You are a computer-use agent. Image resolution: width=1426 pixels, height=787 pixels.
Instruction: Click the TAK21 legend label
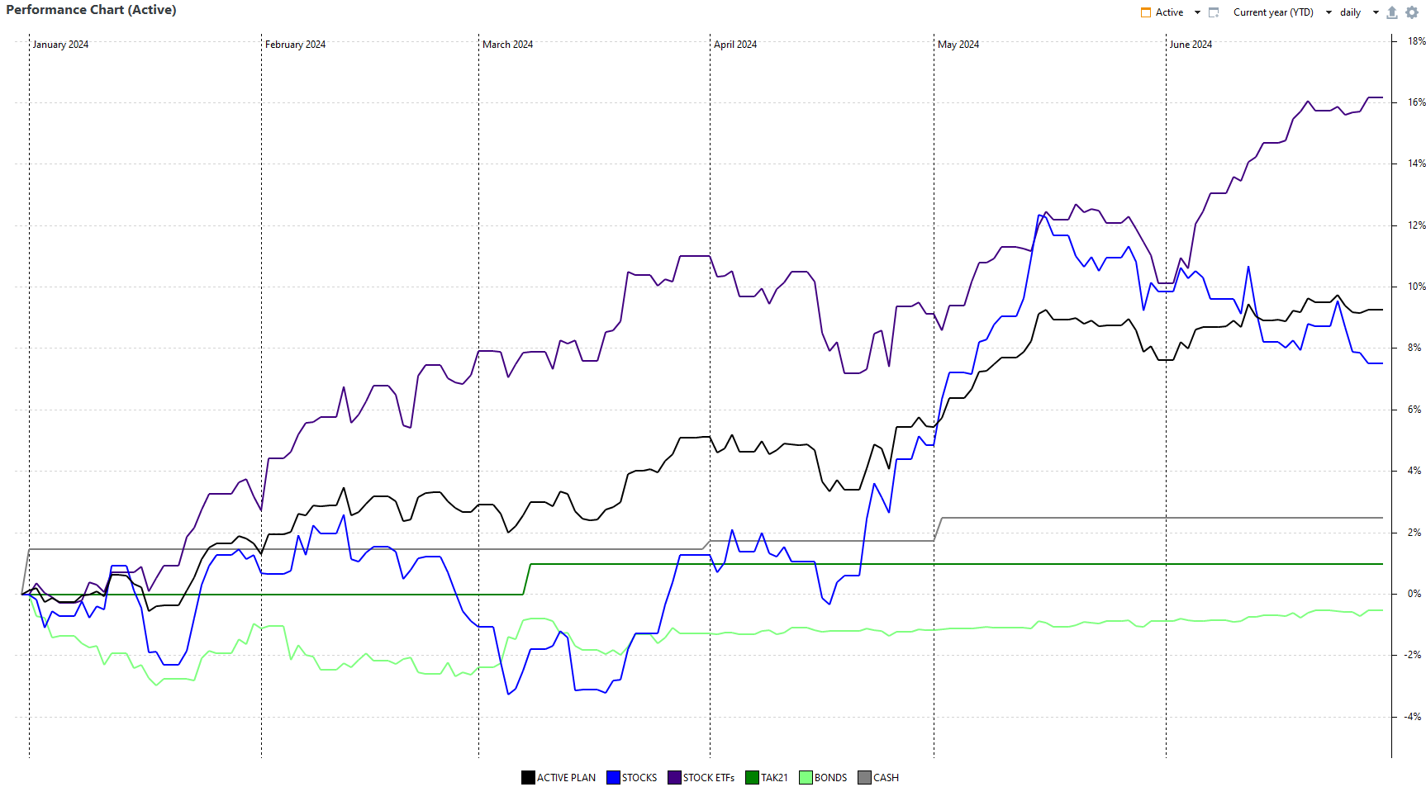pyautogui.click(x=774, y=778)
